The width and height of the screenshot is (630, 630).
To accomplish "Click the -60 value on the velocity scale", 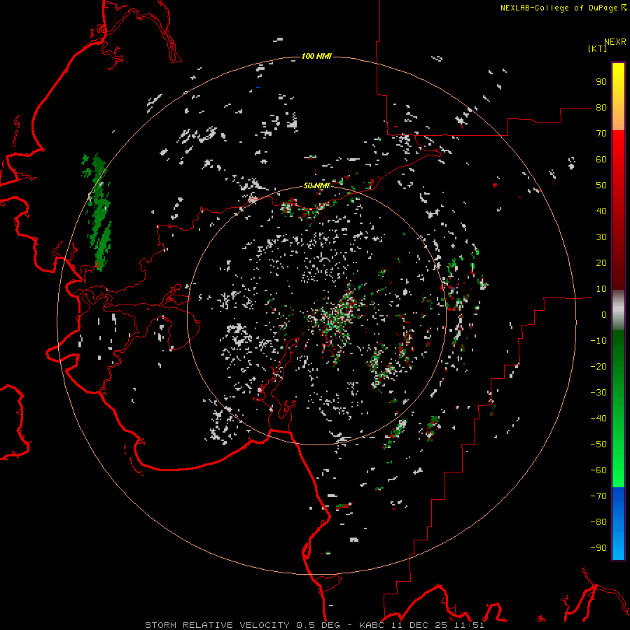I will 598,470.
